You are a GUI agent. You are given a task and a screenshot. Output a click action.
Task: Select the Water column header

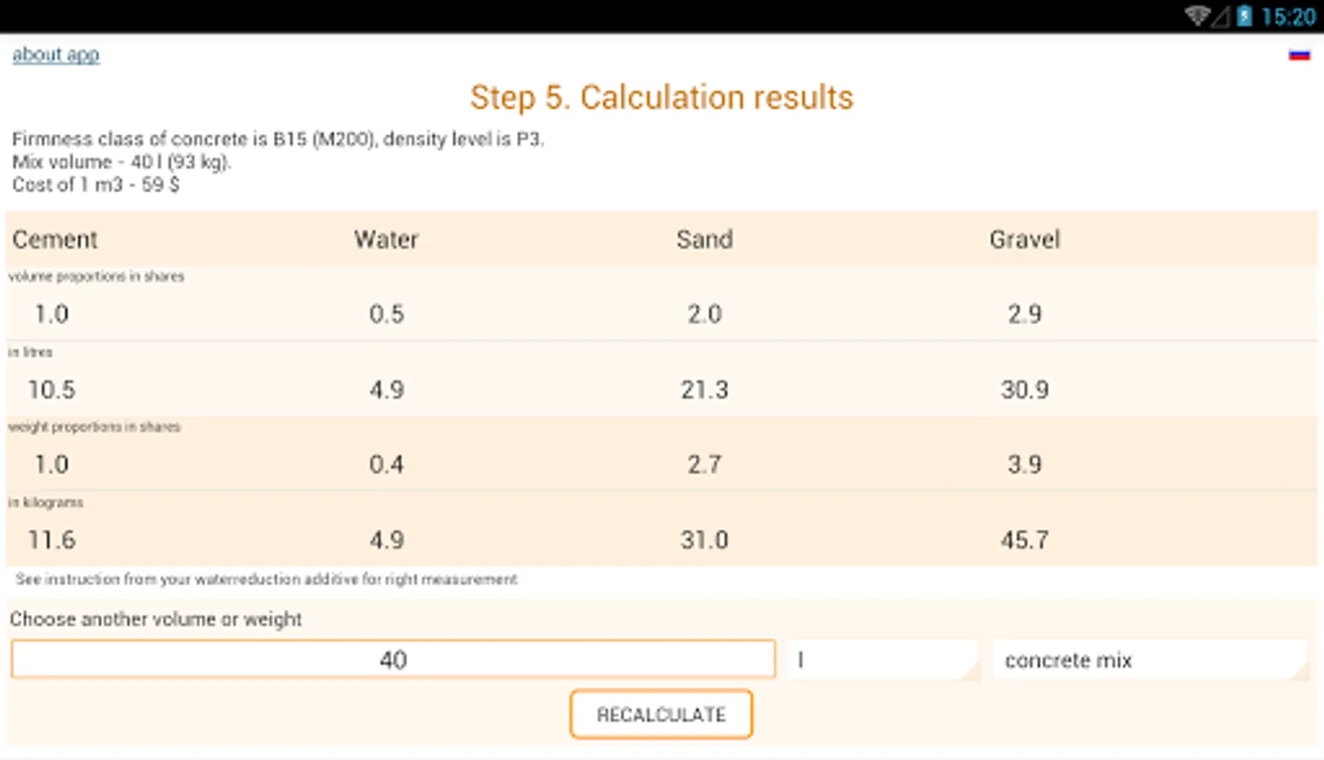point(386,239)
